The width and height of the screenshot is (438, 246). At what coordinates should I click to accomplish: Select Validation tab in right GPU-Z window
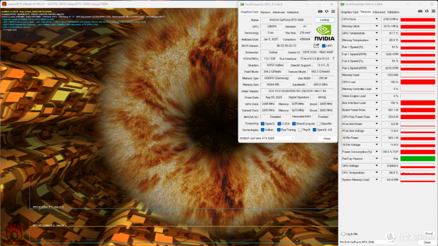click(393, 12)
